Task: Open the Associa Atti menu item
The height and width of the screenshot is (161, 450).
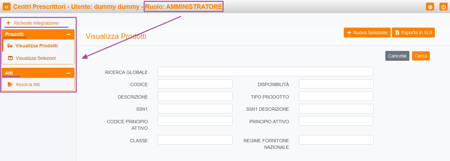Action: pos(28,84)
